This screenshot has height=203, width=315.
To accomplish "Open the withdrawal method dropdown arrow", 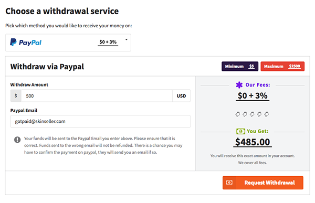I will 127,39.
